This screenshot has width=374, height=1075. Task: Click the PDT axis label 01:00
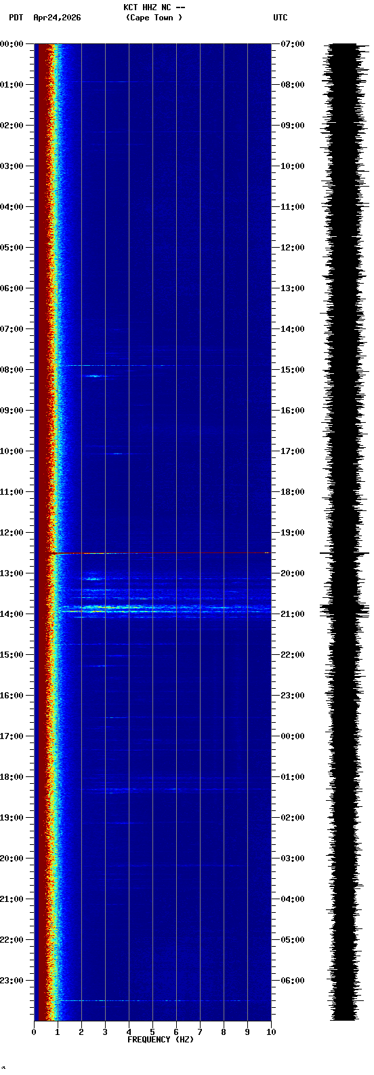[x=12, y=85]
